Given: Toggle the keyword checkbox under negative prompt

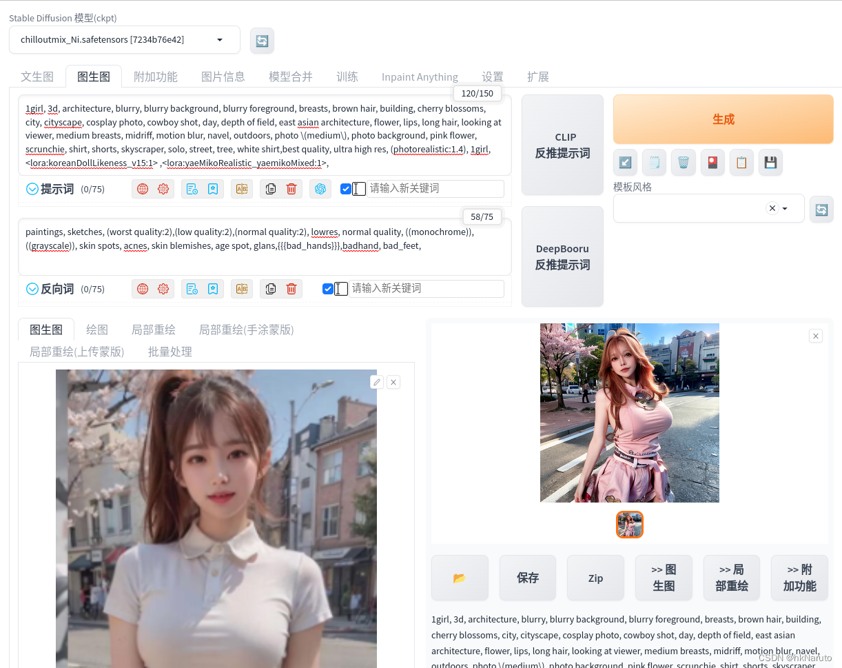Looking at the screenshot, I should pyautogui.click(x=327, y=289).
